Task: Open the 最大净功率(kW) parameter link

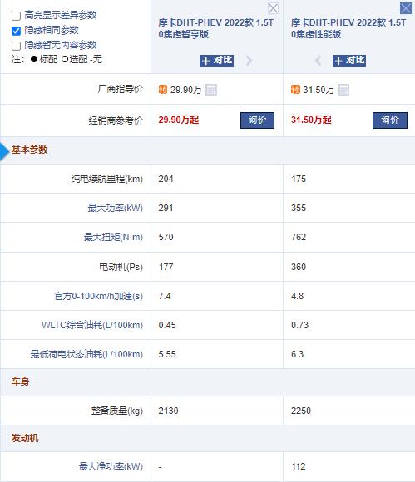Action: (x=111, y=466)
